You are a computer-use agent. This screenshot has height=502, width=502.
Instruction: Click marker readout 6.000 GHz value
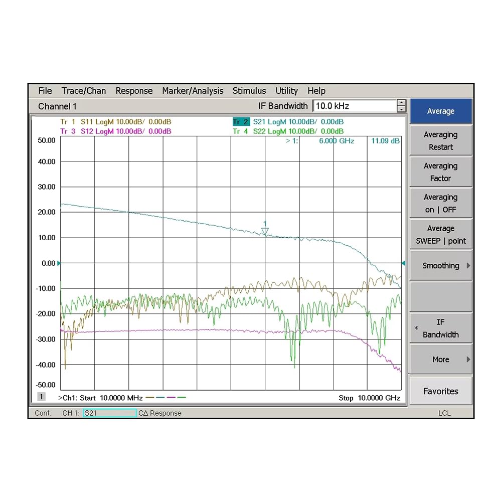click(x=337, y=141)
